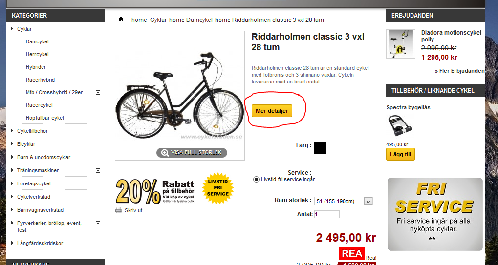Image resolution: width=498 pixels, height=265 pixels.
Task: Open Damcykel in the category sidebar
Action: coord(37,41)
